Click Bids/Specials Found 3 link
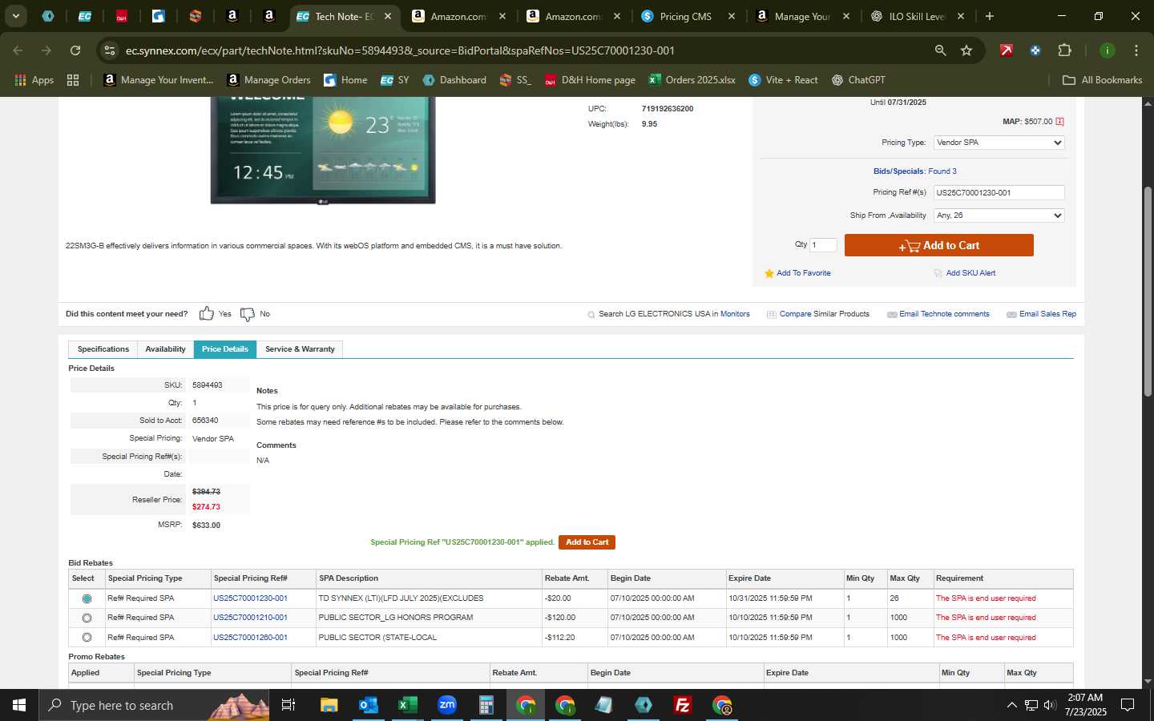This screenshot has width=1154, height=721. click(x=914, y=171)
